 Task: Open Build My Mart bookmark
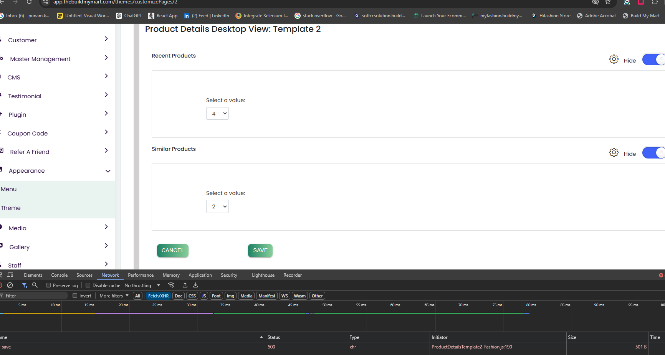641,16
